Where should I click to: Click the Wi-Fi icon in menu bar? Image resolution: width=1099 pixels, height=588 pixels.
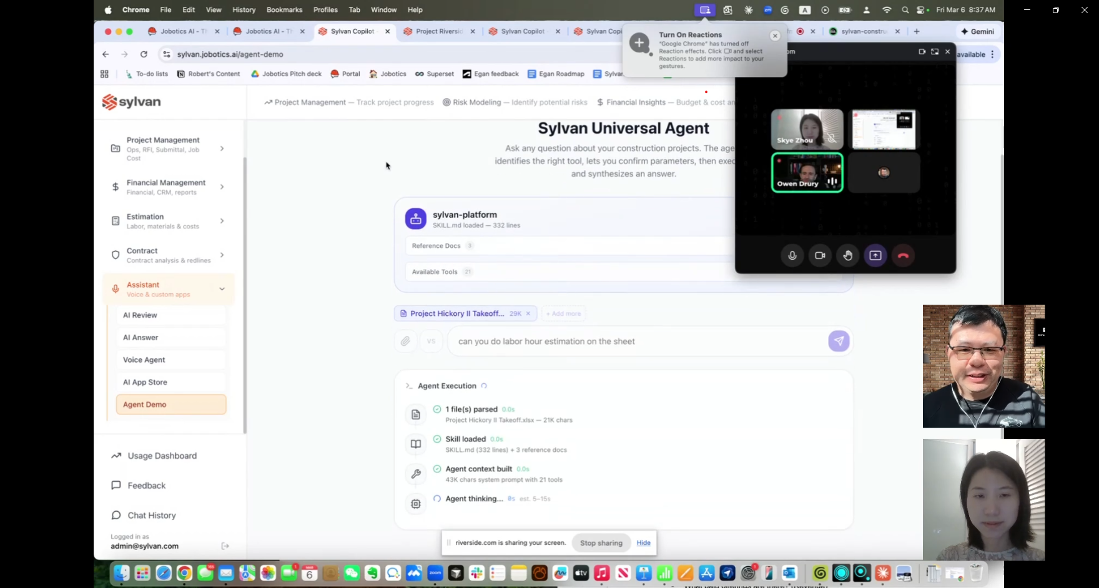(887, 10)
